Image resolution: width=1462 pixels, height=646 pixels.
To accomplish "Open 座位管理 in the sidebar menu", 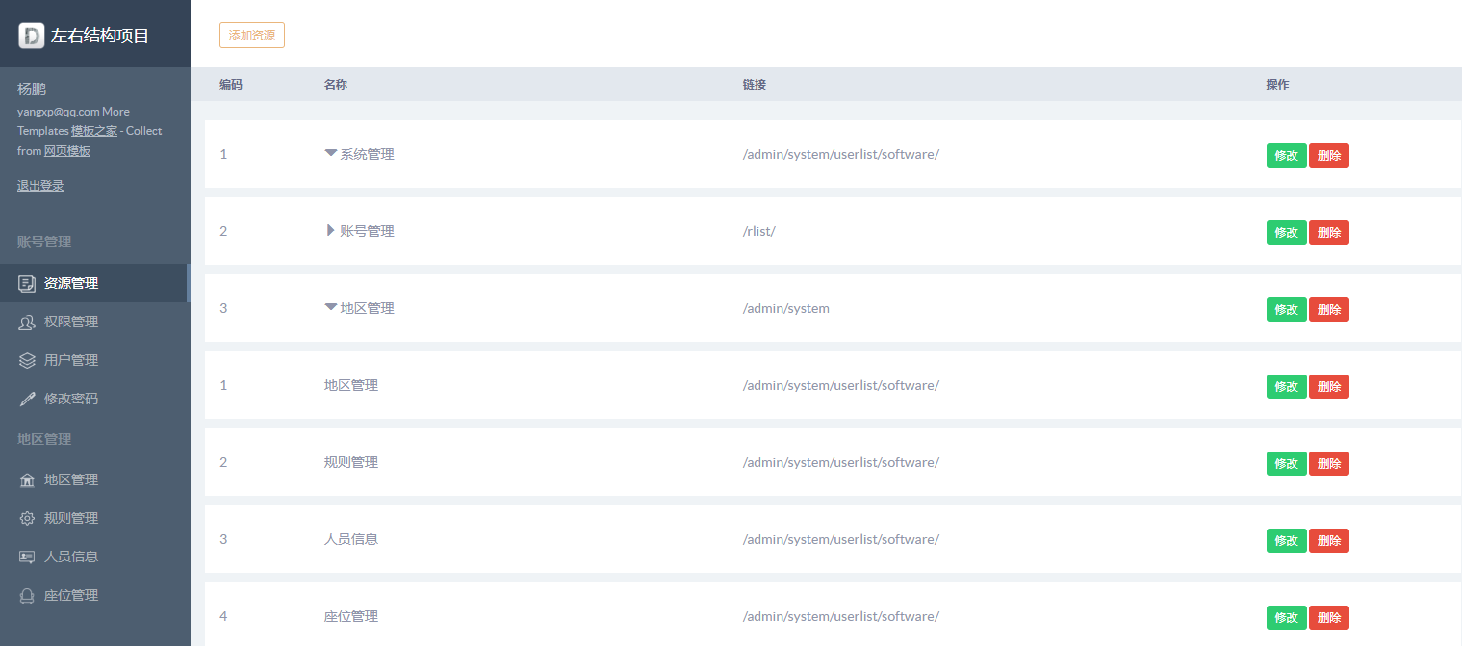I will click(71, 595).
